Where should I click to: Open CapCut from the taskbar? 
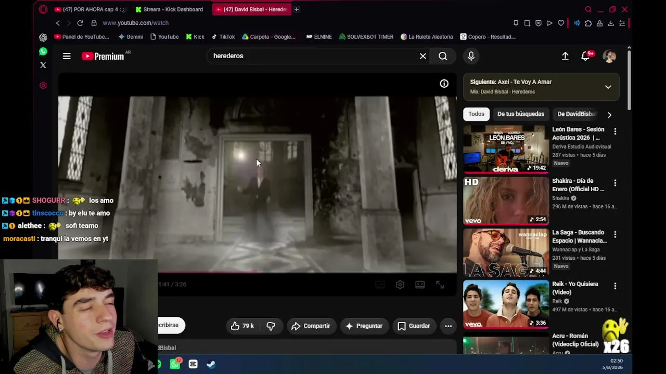click(193, 364)
